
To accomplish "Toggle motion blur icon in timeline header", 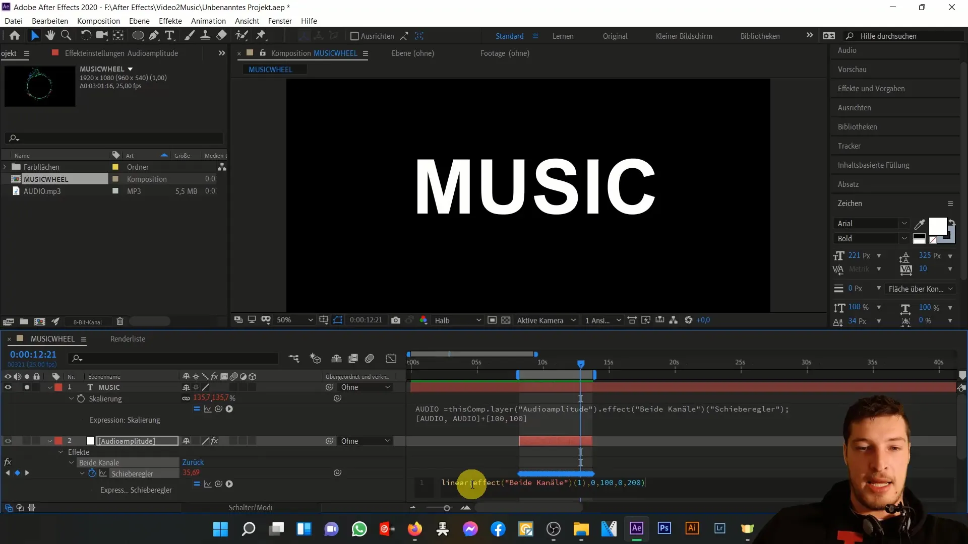I will [x=370, y=359].
